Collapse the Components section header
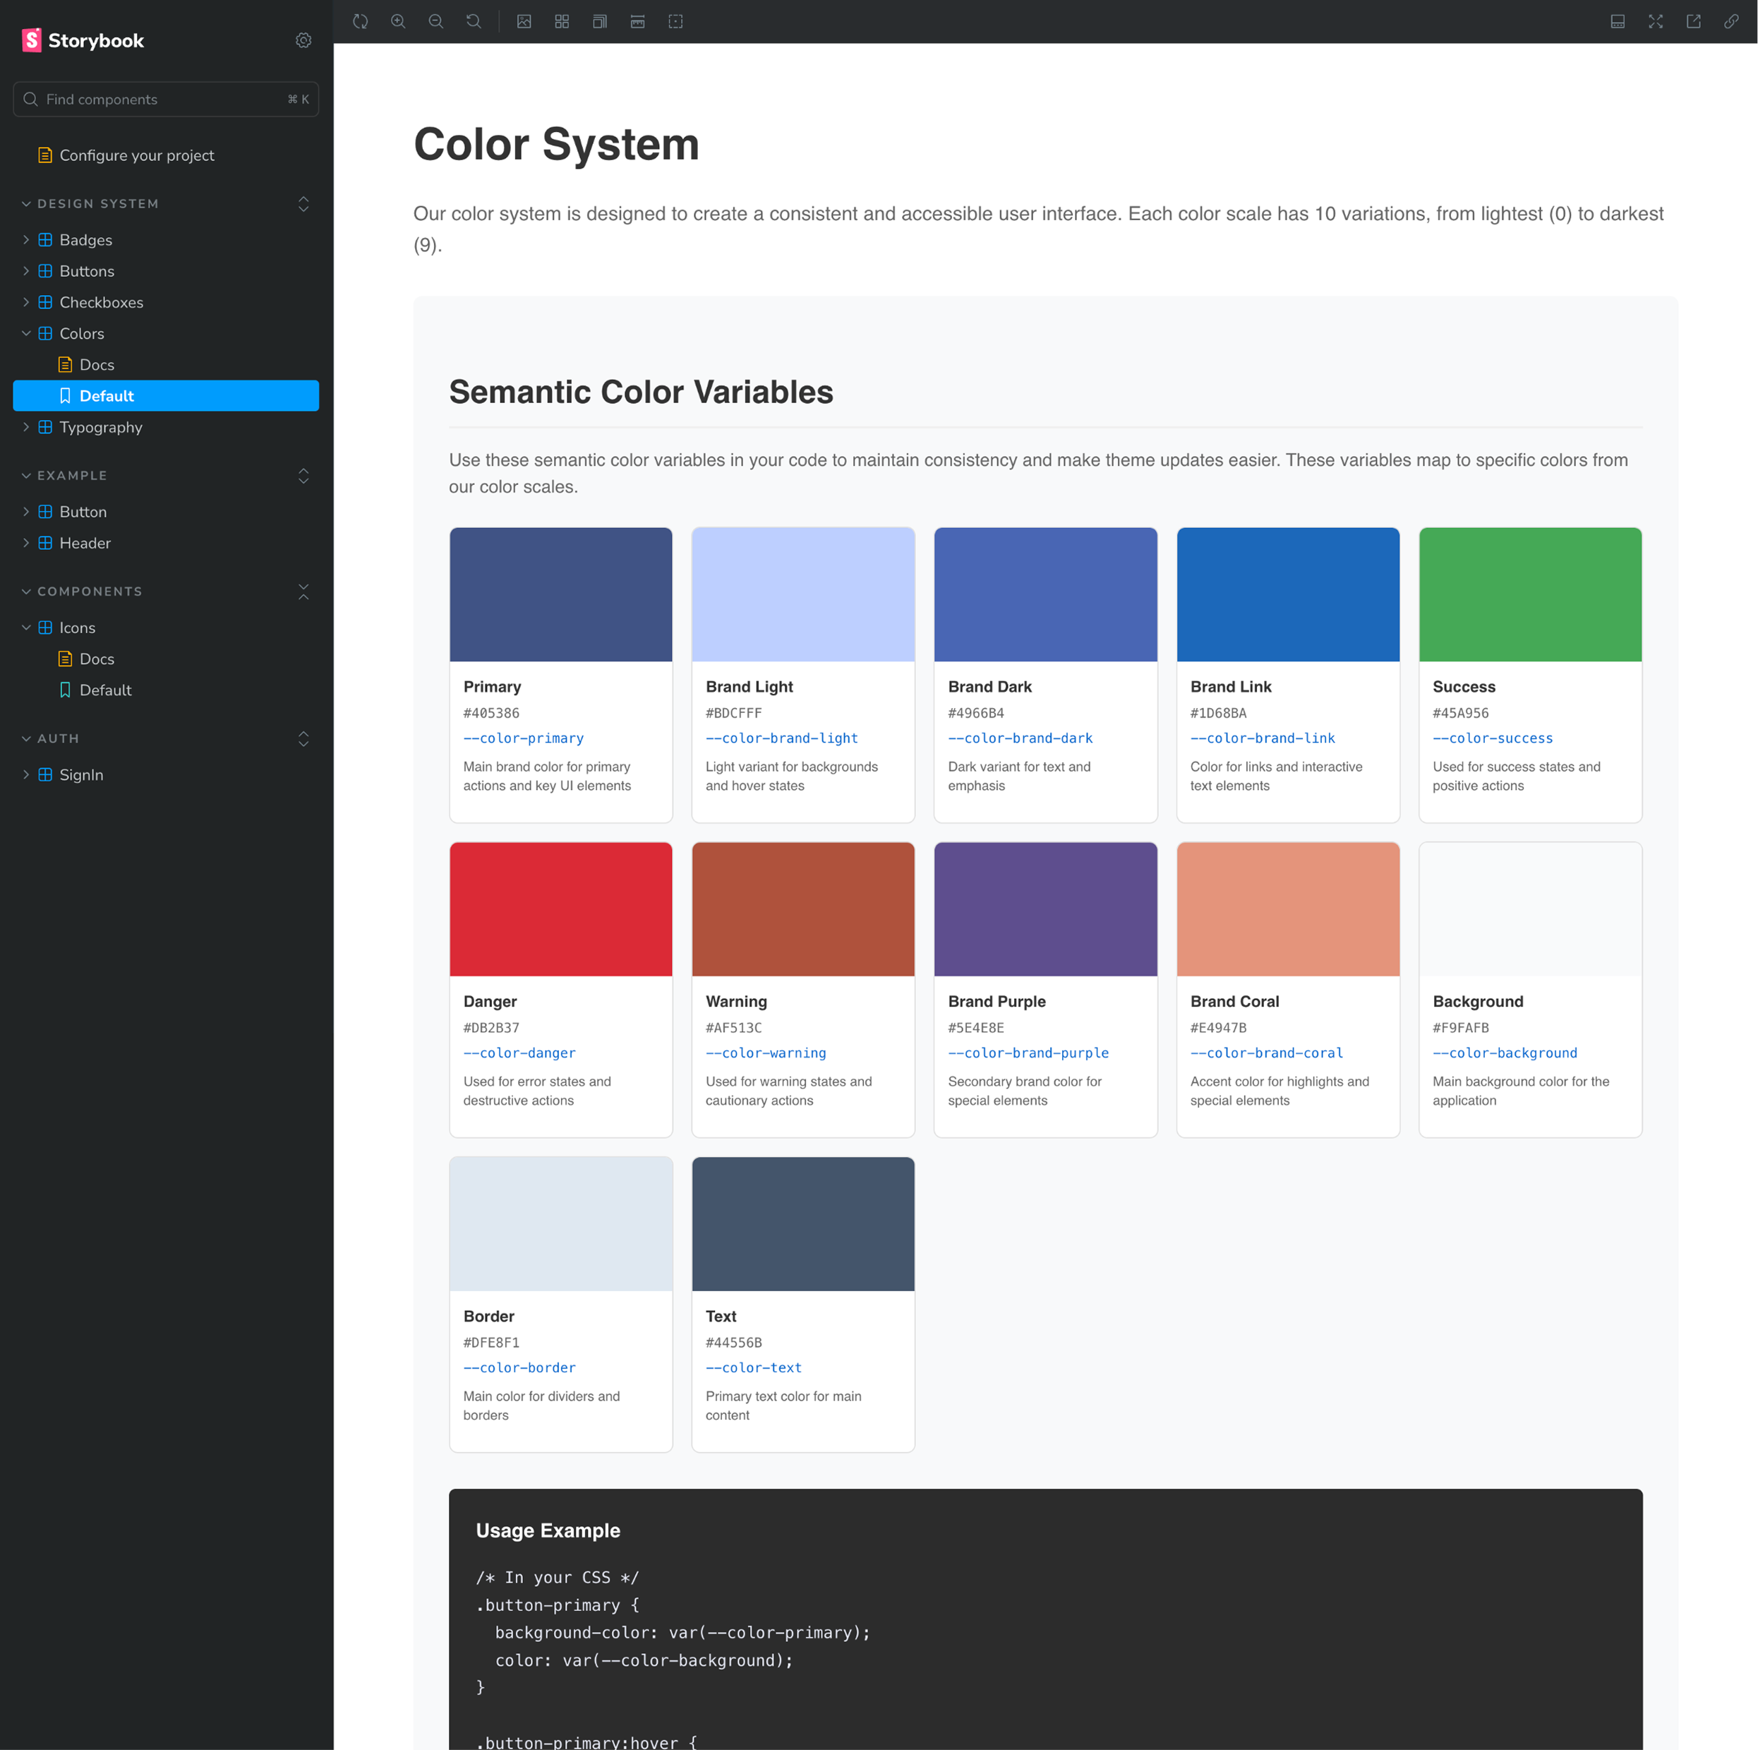 coord(82,592)
